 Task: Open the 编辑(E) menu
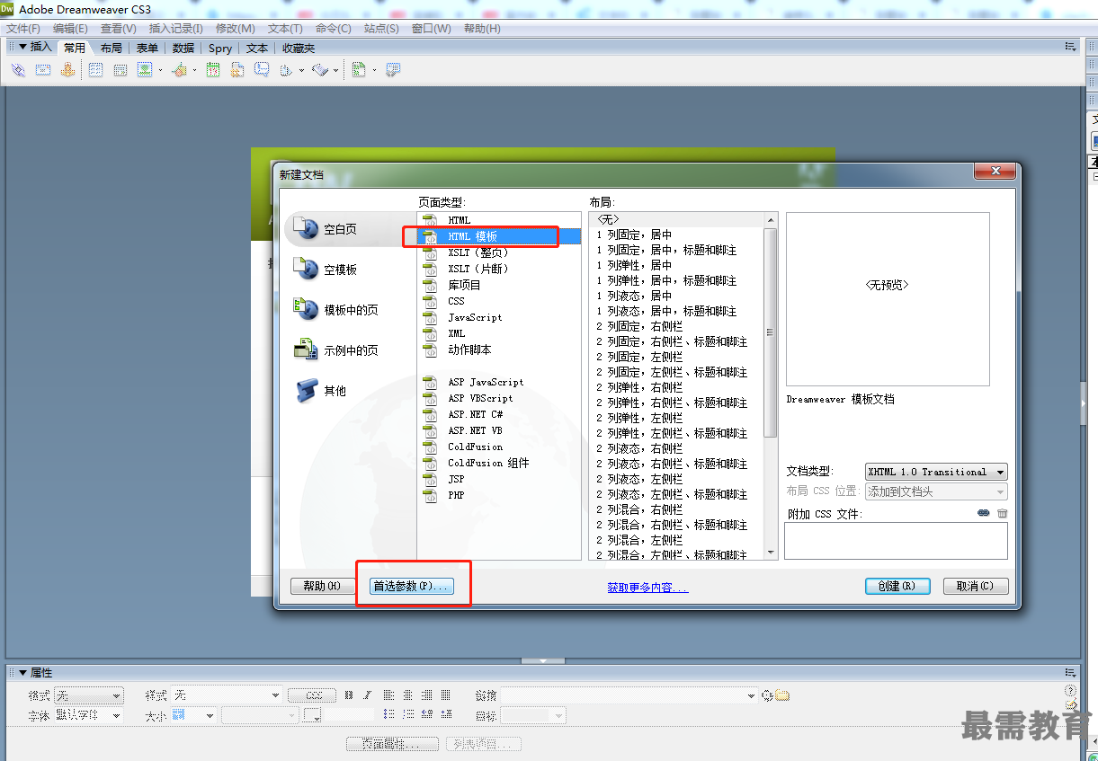click(70, 29)
